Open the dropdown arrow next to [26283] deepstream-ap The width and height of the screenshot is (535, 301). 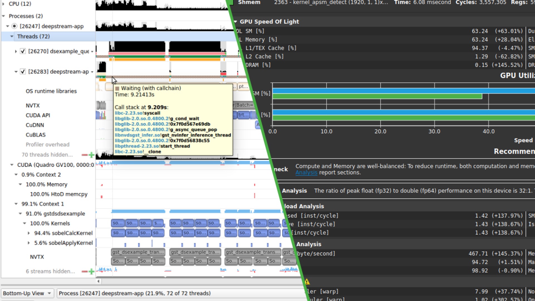pyautogui.click(x=92, y=72)
